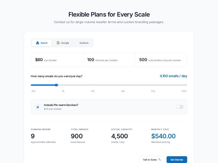
Task: Click the 500 mark below the slider
Action: click(33, 91)
